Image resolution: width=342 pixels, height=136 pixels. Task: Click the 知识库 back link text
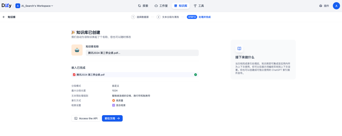[12, 17]
